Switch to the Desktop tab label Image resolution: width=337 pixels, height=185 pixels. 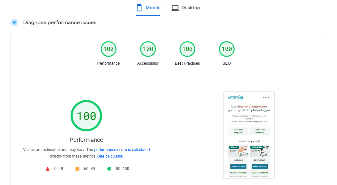tap(191, 8)
